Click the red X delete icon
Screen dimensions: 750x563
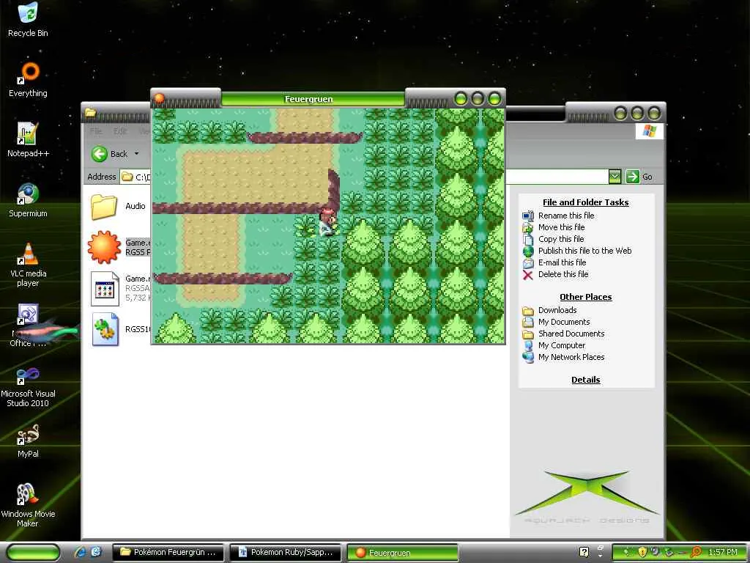coord(527,275)
